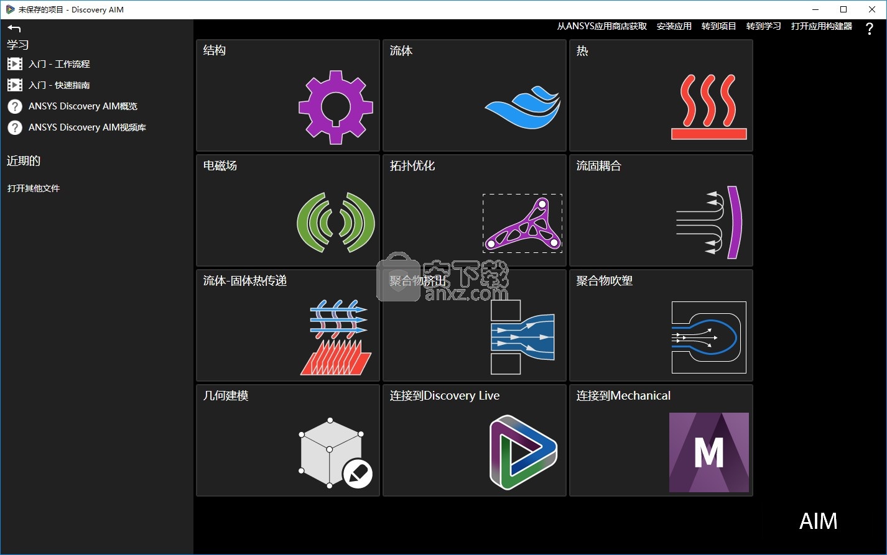Image resolution: width=887 pixels, height=555 pixels.
Task: Click the Mechanical M logo icon
Action: [x=709, y=452]
